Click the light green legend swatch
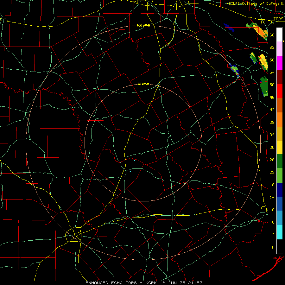Image resolution: width=285 pixels, height=285 pixels. point(280,175)
